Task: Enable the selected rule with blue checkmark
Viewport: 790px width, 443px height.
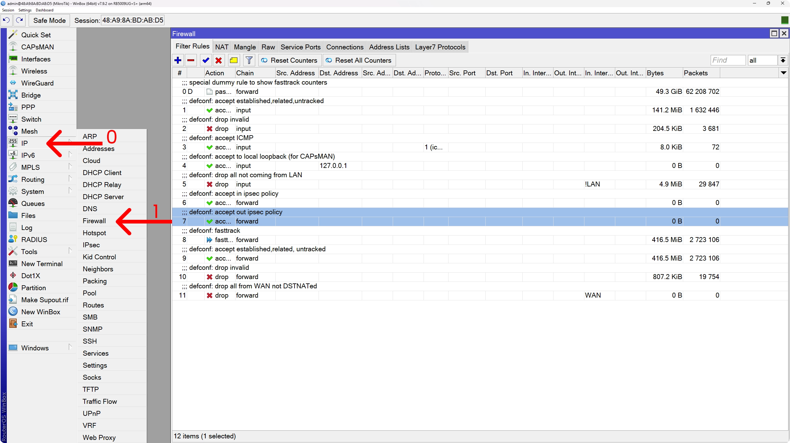Action: tap(206, 60)
